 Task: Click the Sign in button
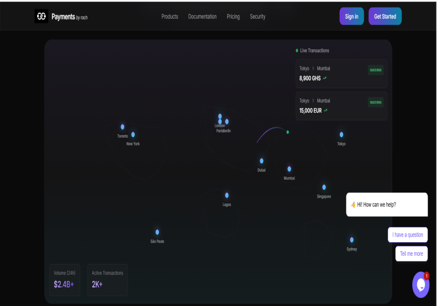[351, 16]
